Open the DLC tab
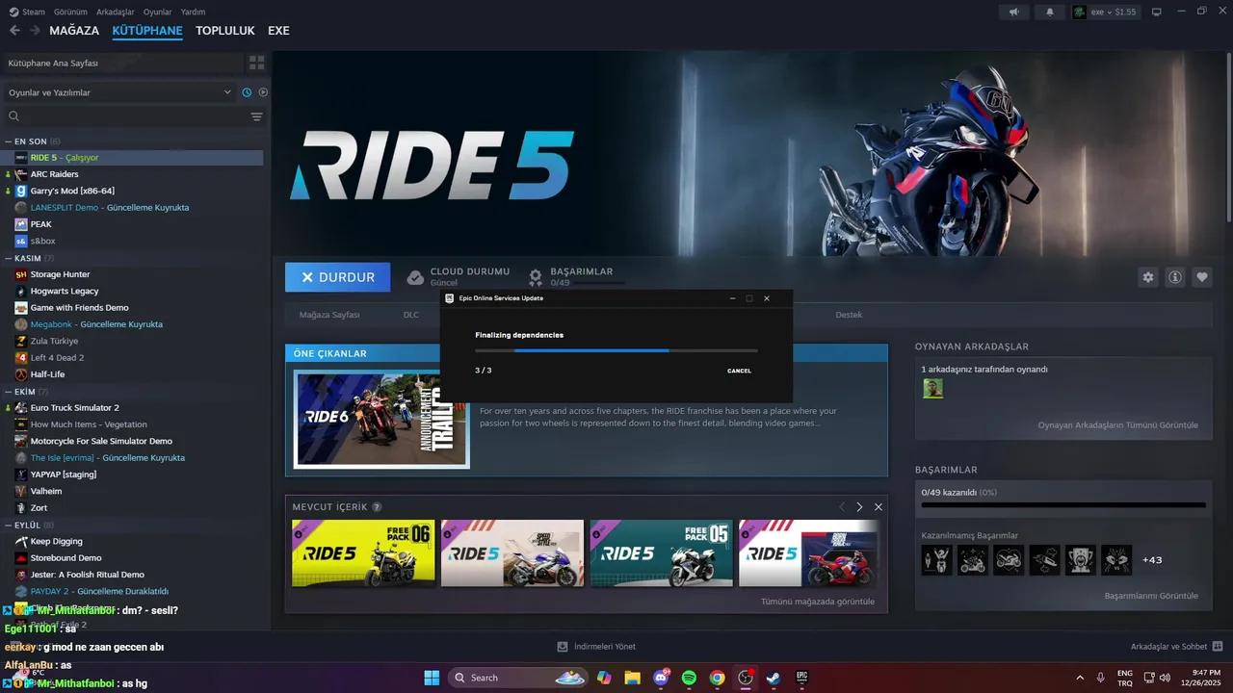This screenshot has width=1233, height=693. (411, 315)
